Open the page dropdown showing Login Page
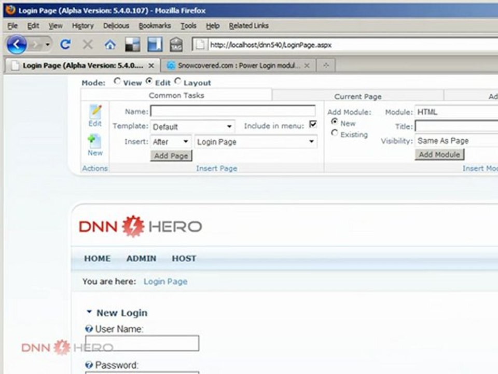This screenshot has width=498, height=374. [x=256, y=141]
